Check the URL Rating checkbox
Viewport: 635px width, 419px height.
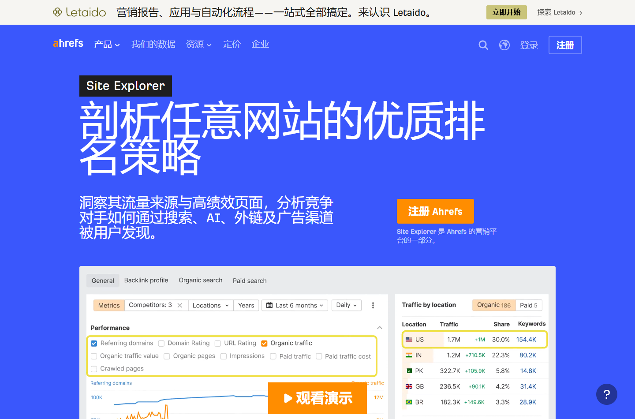click(x=218, y=344)
